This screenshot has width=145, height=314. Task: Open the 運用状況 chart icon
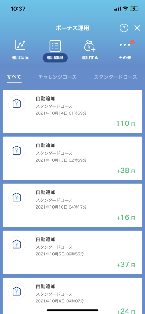(20, 45)
